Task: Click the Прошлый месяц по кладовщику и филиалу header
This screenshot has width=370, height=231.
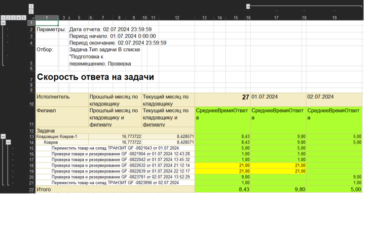Action: (115, 117)
